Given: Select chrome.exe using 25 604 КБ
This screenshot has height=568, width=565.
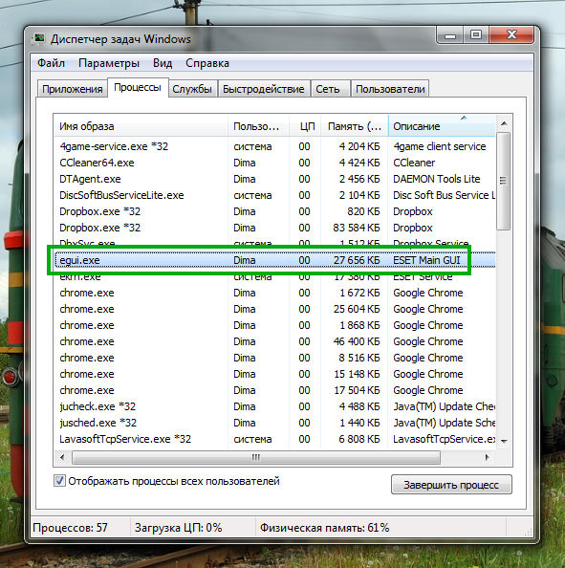Looking at the screenshot, I should [274, 309].
